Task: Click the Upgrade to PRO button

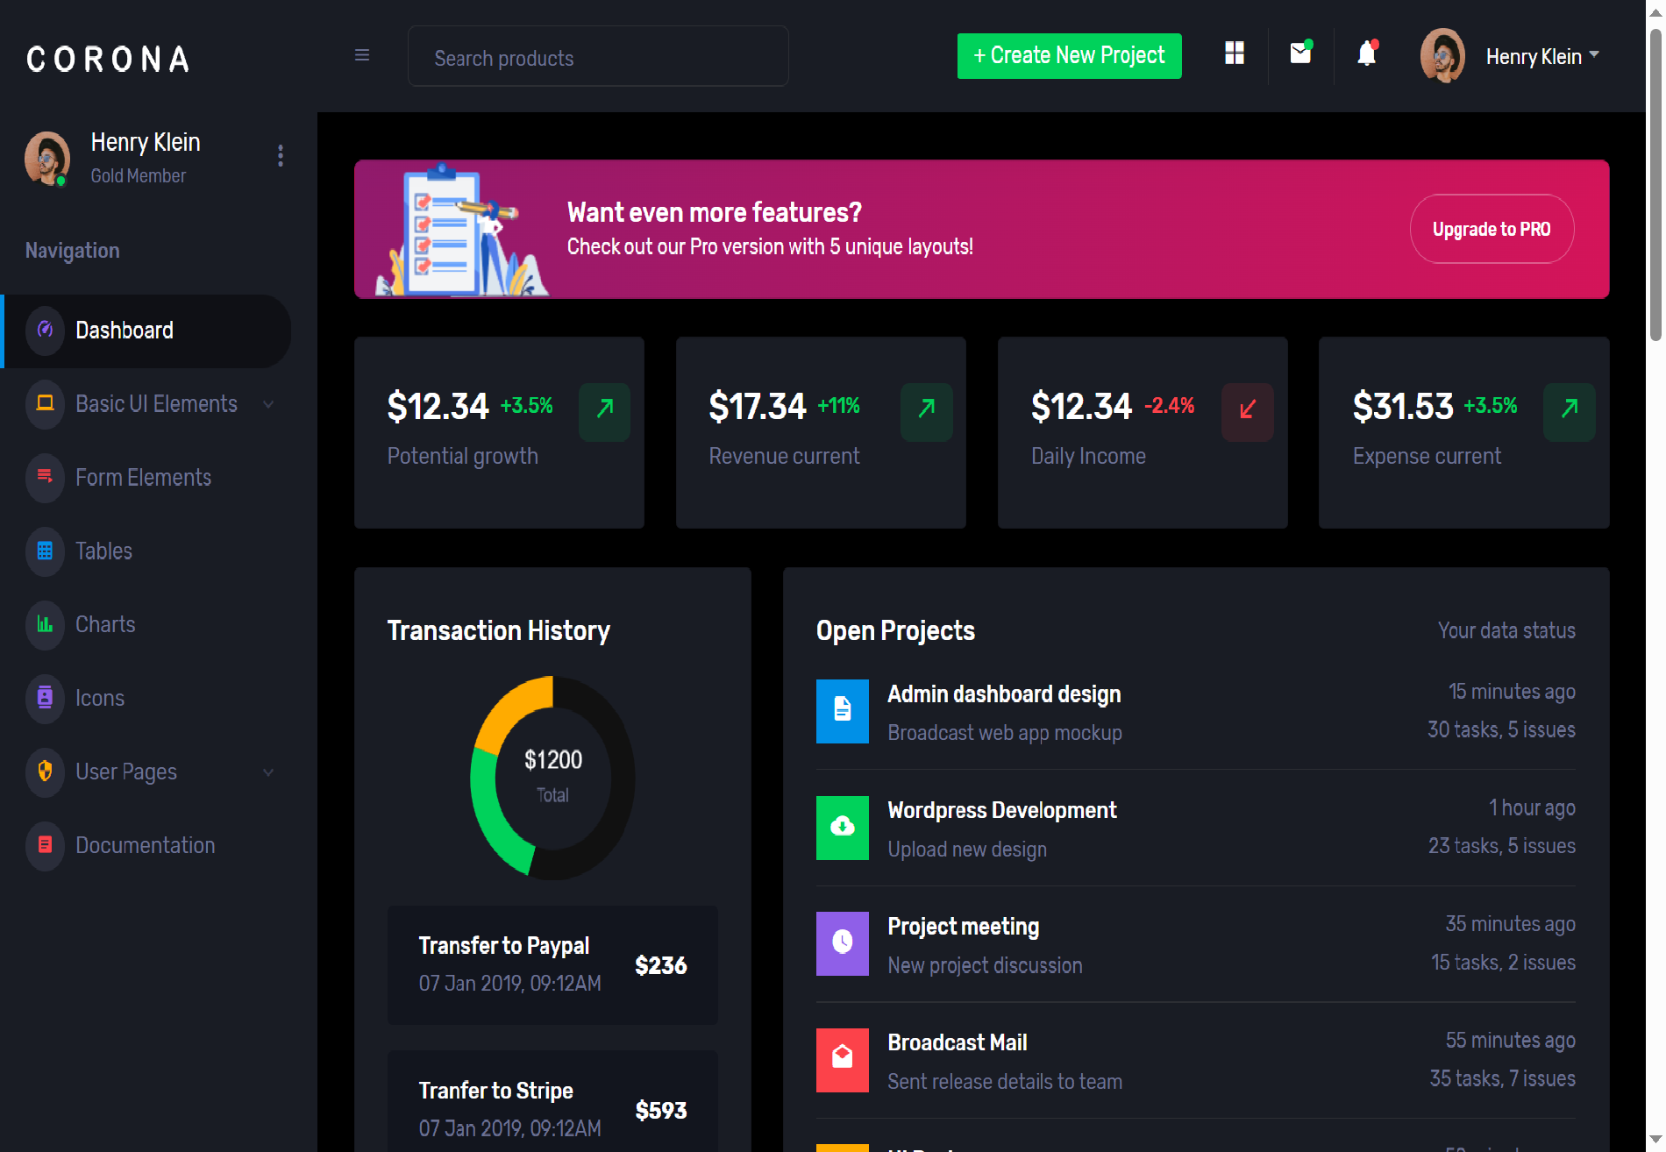Action: (x=1491, y=230)
